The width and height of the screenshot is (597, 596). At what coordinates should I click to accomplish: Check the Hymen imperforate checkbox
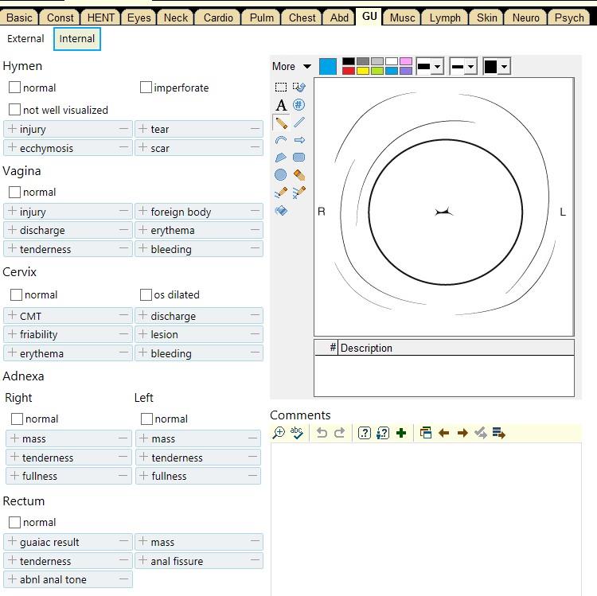[x=146, y=88]
